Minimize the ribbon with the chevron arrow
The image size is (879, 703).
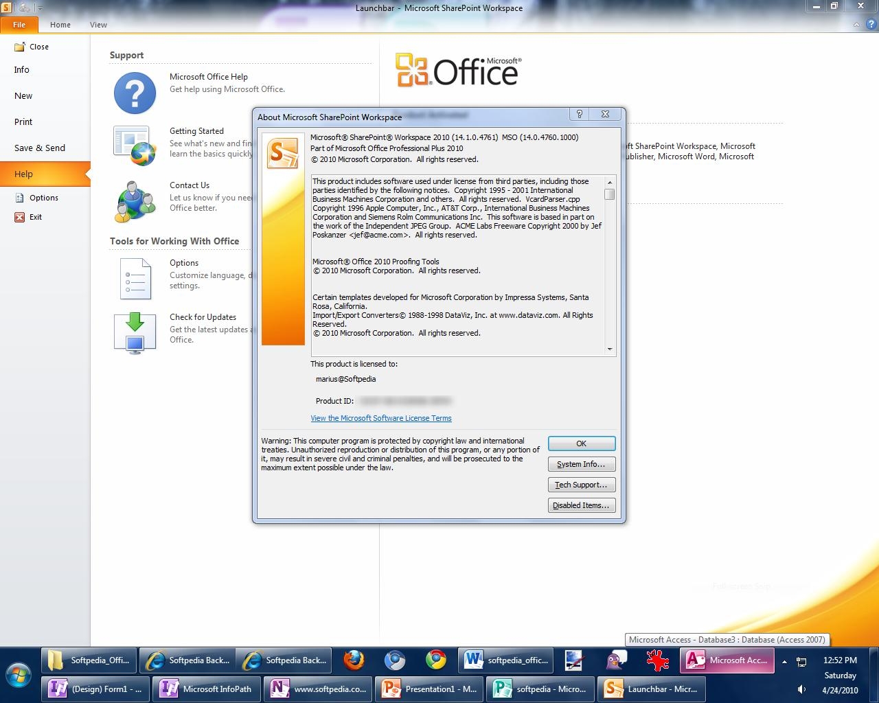click(x=856, y=25)
